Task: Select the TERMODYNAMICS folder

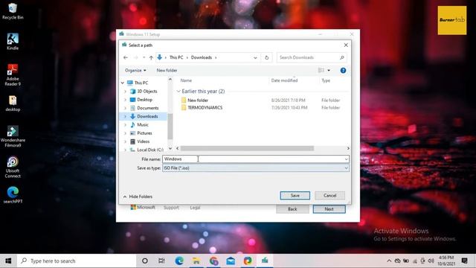Action: pos(205,107)
